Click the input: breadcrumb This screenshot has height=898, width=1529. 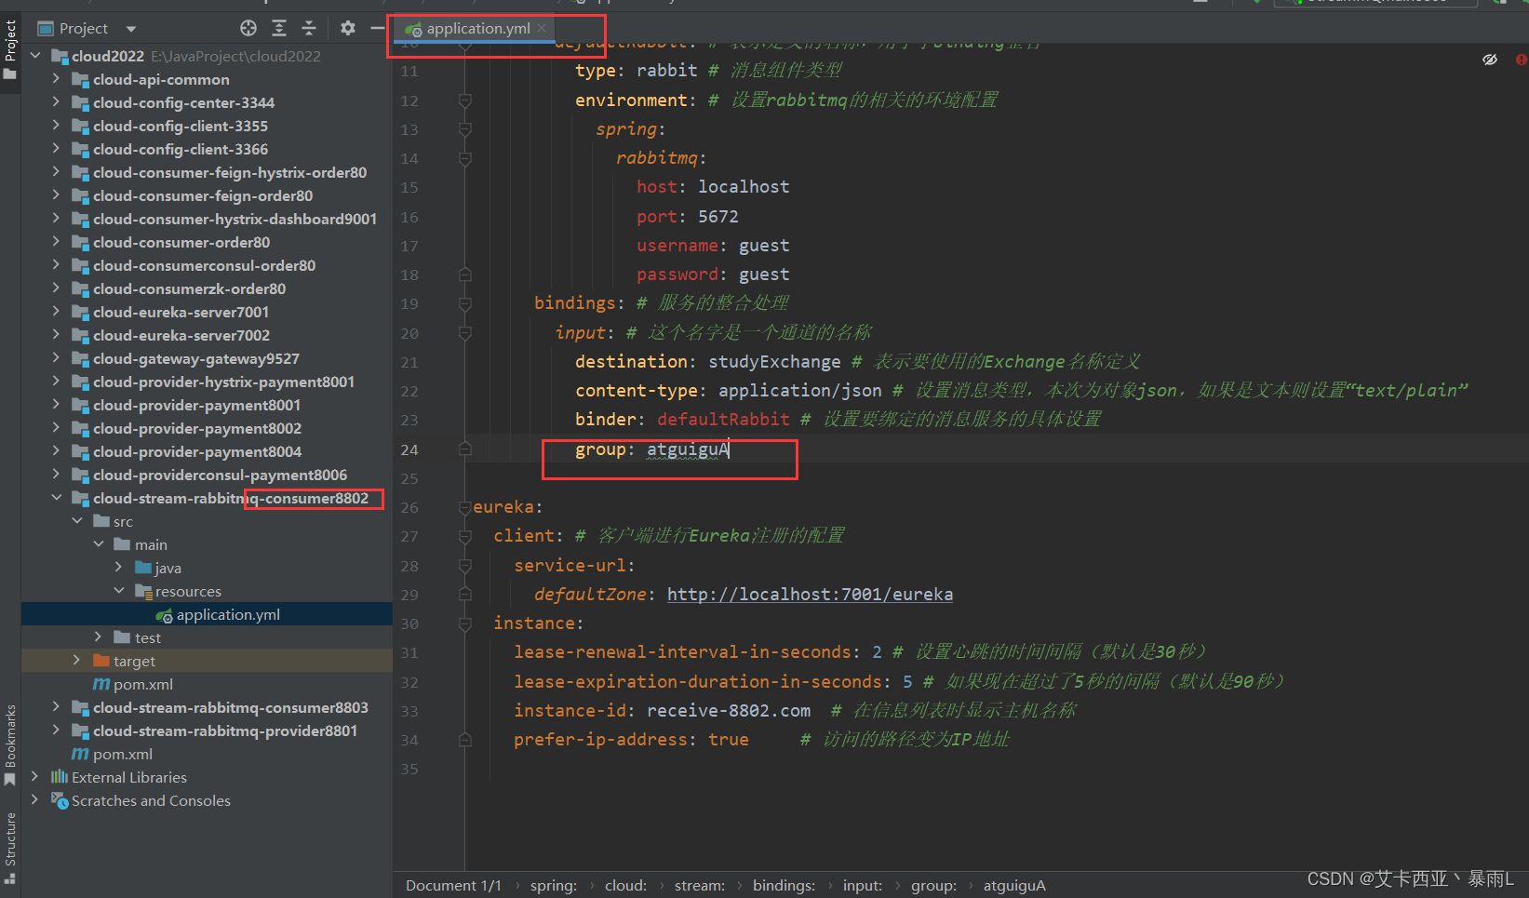[x=862, y=885]
